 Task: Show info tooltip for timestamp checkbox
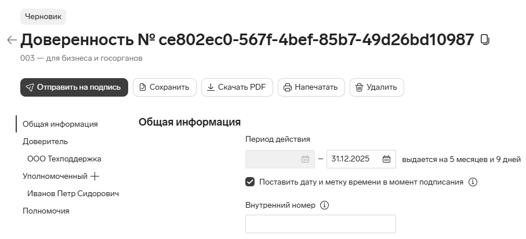pyautogui.click(x=473, y=182)
